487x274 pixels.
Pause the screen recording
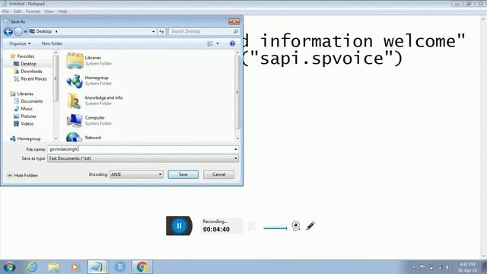(179, 226)
